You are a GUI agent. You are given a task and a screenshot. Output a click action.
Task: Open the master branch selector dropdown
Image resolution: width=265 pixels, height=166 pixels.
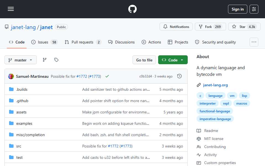(20, 60)
